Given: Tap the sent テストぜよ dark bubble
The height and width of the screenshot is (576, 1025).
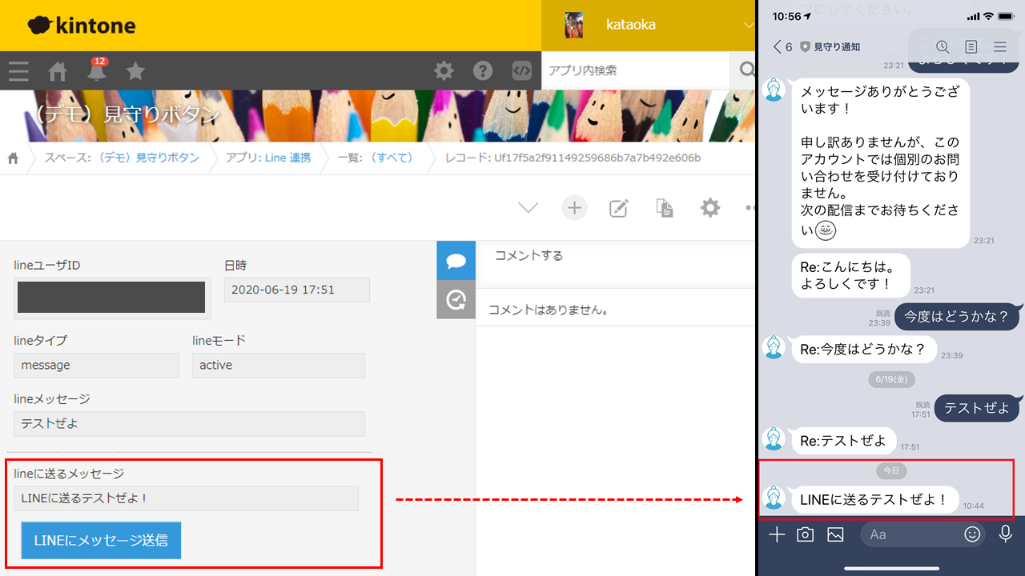Looking at the screenshot, I should (x=978, y=408).
